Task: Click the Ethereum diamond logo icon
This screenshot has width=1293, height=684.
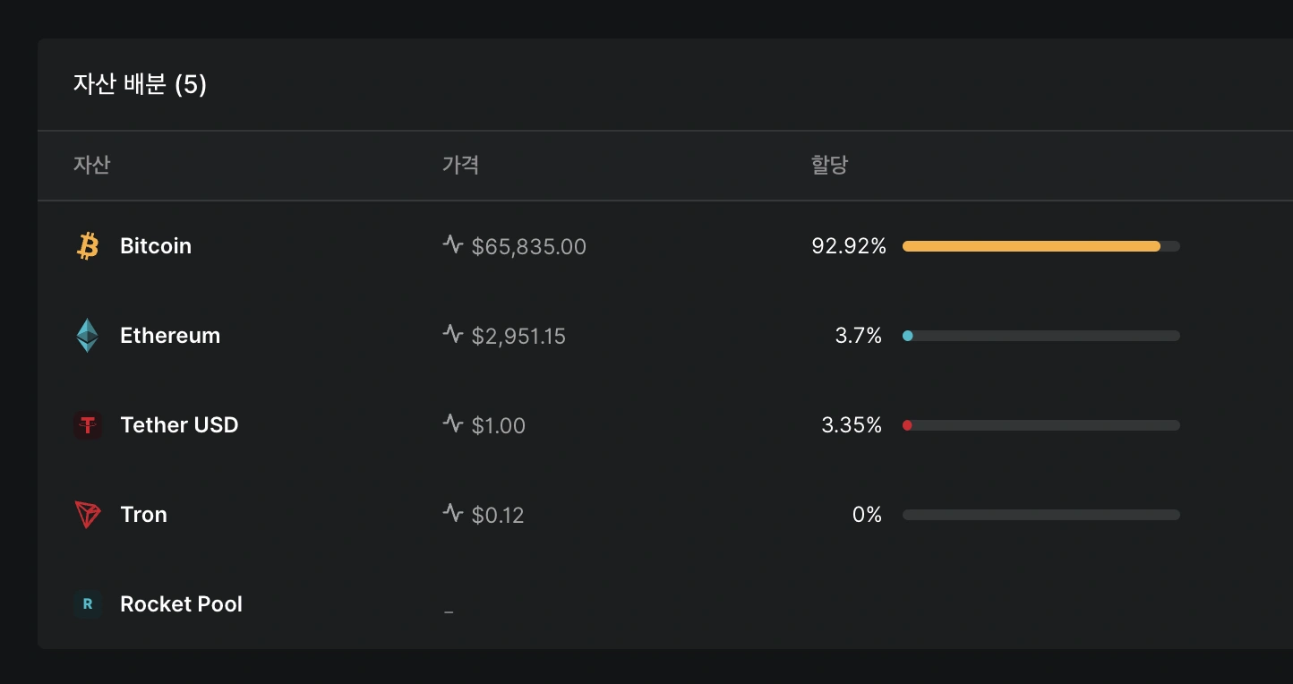Action: [x=88, y=336]
